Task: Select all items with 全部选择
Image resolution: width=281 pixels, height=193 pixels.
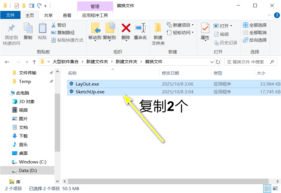Action: pyautogui.click(x=255, y=25)
